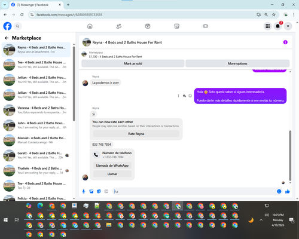
Task: Click the chat messages scrollbar
Action: 290,155
